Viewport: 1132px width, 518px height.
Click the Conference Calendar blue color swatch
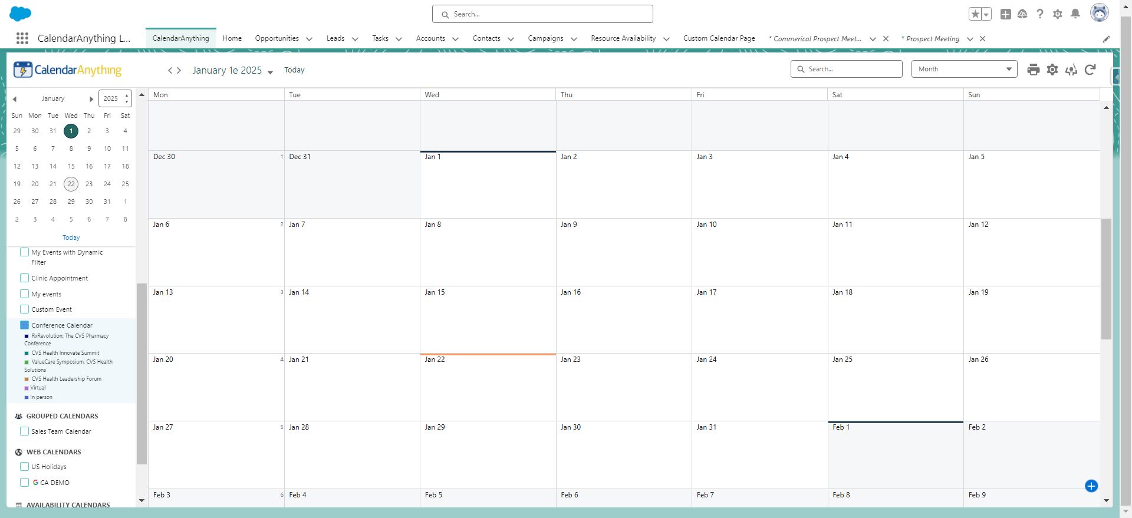(25, 325)
